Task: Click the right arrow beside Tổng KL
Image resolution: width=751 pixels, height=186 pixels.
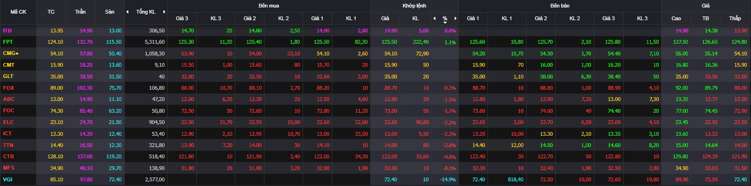Action: tap(164, 12)
